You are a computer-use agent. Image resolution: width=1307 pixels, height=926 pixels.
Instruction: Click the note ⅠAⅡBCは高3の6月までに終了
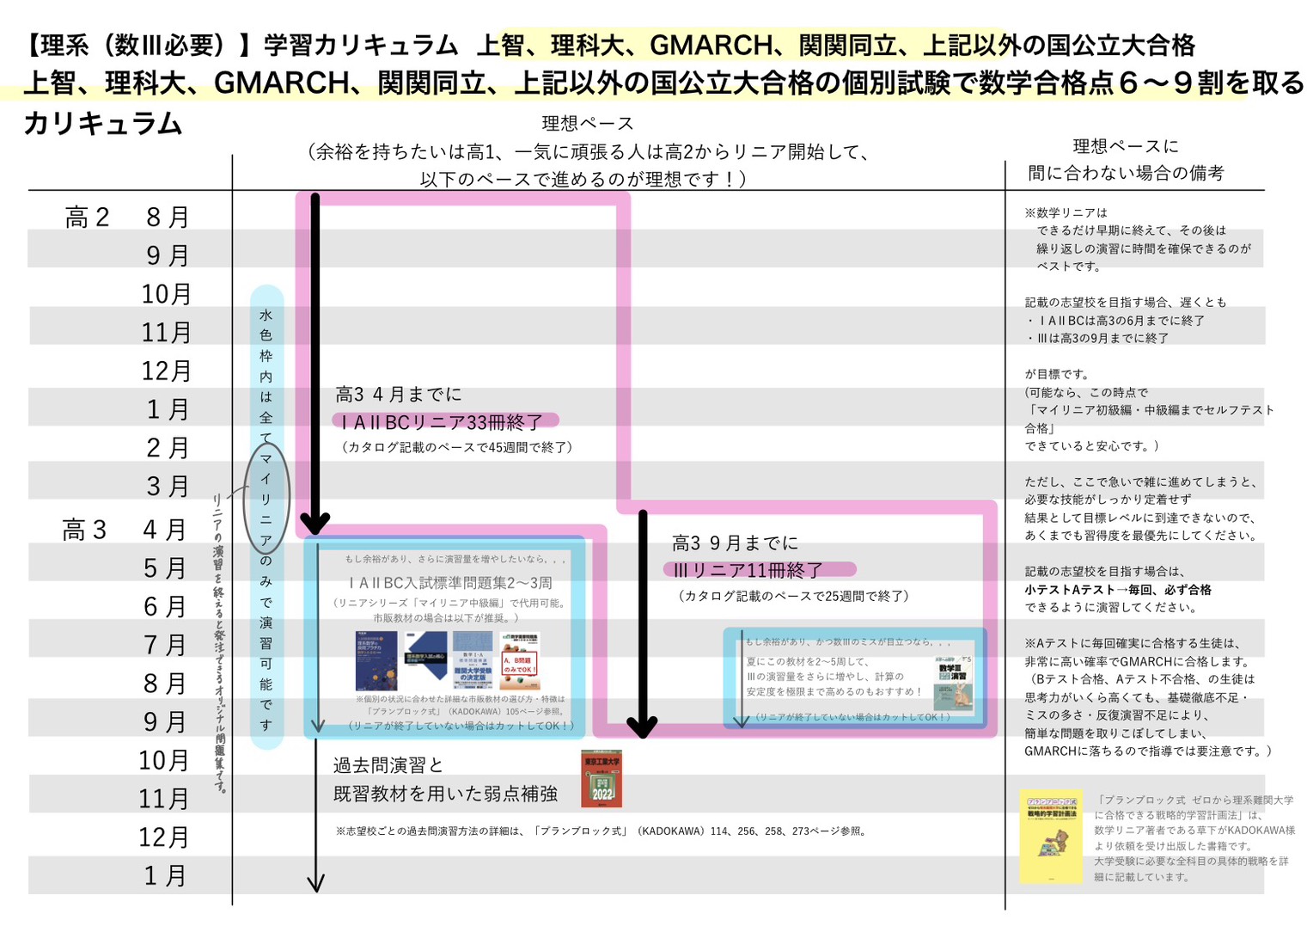[1115, 321]
